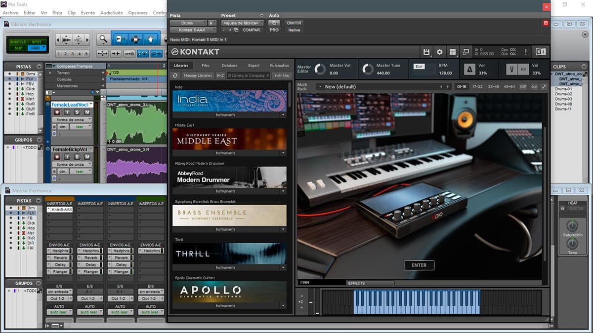Open forma de onda view selector on FemaleLeadVocl
Screen dimensions: 593x333
73,120
